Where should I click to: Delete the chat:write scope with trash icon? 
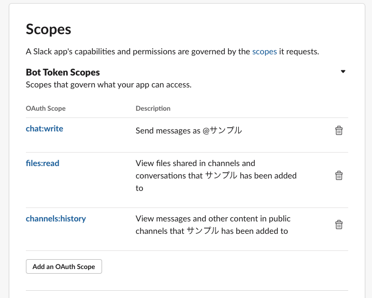point(339,130)
